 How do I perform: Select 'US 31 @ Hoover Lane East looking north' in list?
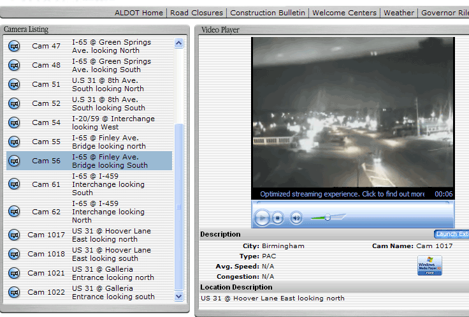[x=112, y=235]
